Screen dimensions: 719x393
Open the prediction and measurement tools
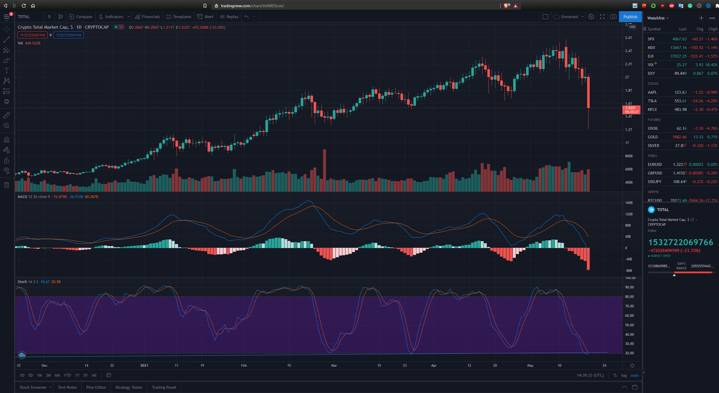point(7,91)
